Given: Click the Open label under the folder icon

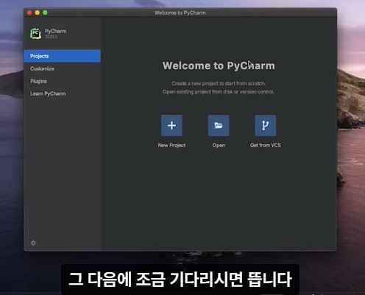Looking at the screenshot, I should [219, 145].
